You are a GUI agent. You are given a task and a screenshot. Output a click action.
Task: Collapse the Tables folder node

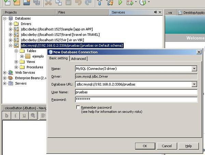pyautogui.click(x=16, y=51)
